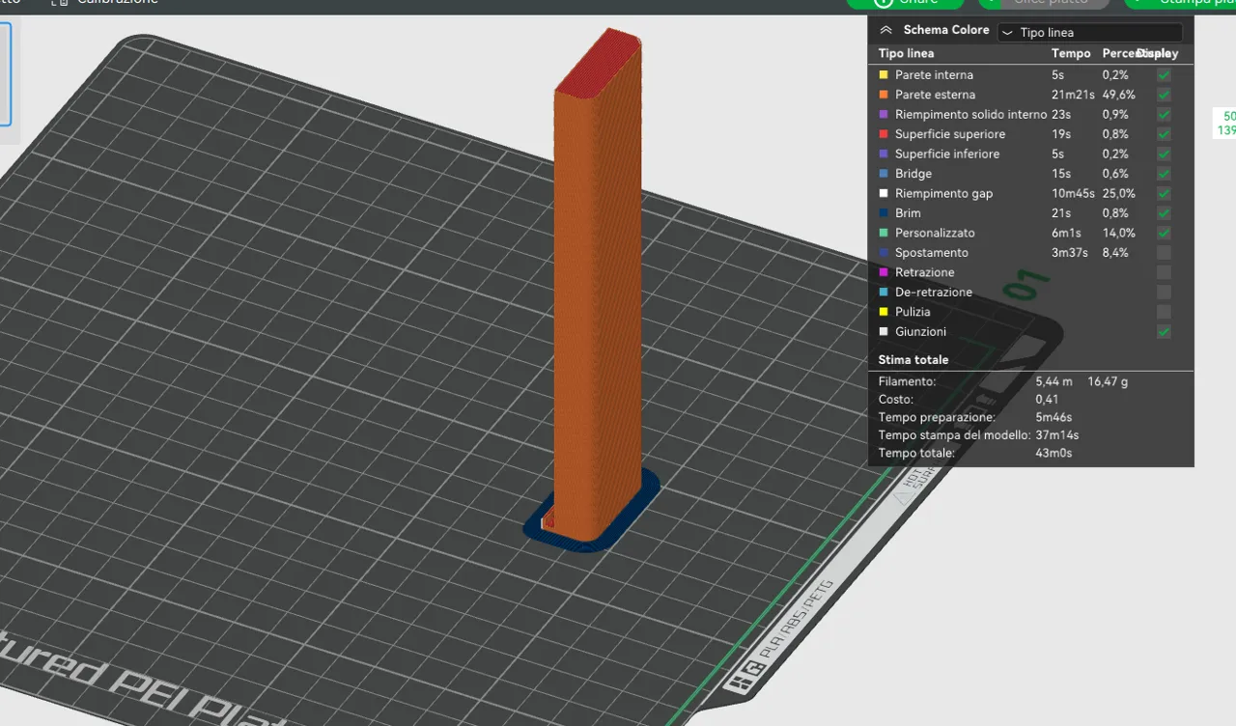This screenshot has height=726, width=1236.
Task: Enable Spostamento travel moves display
Action: tap(1164, 253)
